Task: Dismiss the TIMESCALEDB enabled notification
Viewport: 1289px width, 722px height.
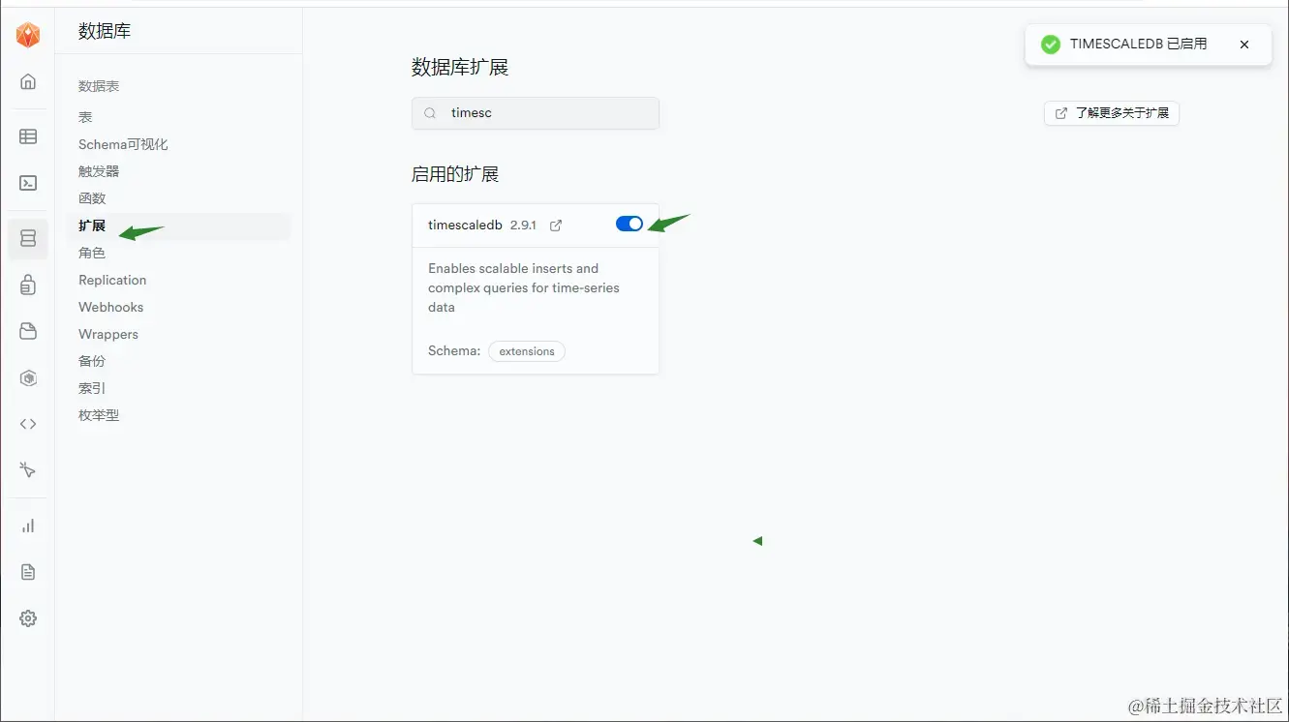Action: click(x=1244, y=45)
